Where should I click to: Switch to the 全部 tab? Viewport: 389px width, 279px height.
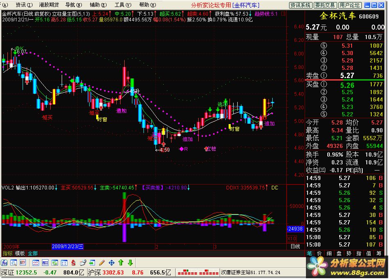(x=32, y=254)
